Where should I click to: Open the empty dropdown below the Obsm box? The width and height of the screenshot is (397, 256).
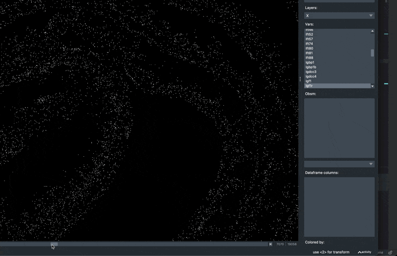(339, 164)
